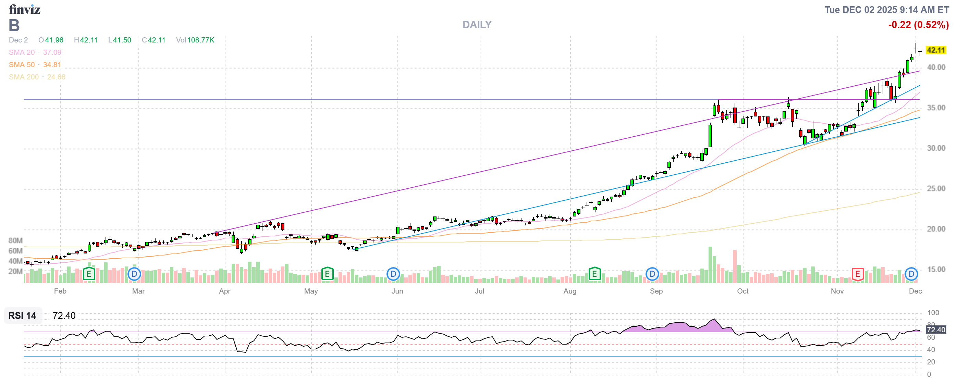Click the December dividend D marker

911,274
